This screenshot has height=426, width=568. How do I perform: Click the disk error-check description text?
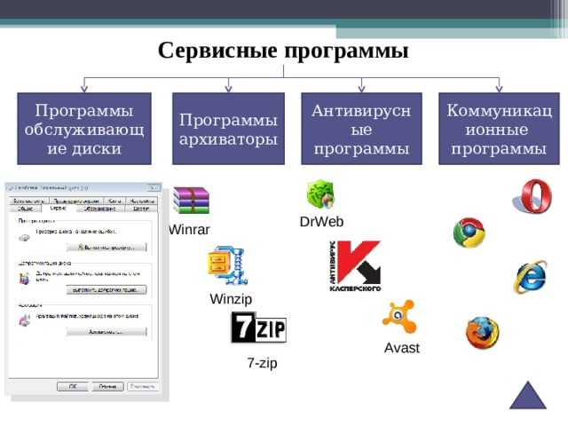pyautogui.click(x=76, y=231)
